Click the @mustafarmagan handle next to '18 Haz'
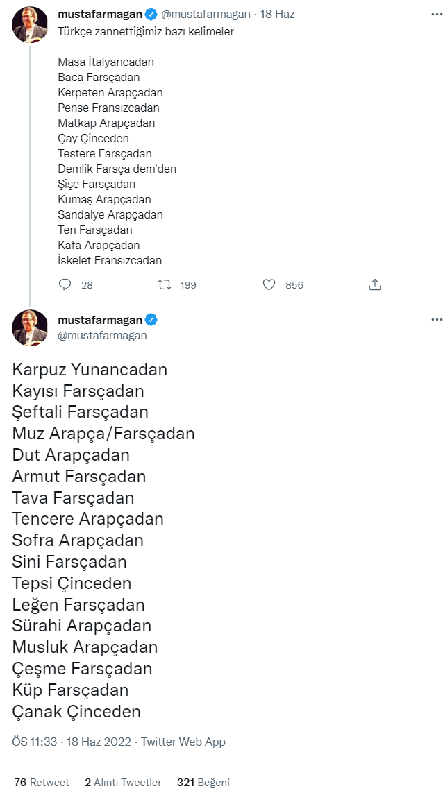The width and height of the screenshot is (443, 793). pyautogui.click(x=206, y=15)
